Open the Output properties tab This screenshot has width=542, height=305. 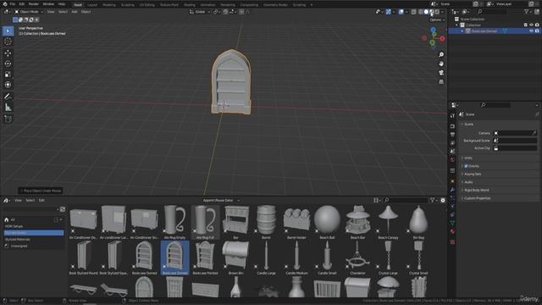point(452,135)
